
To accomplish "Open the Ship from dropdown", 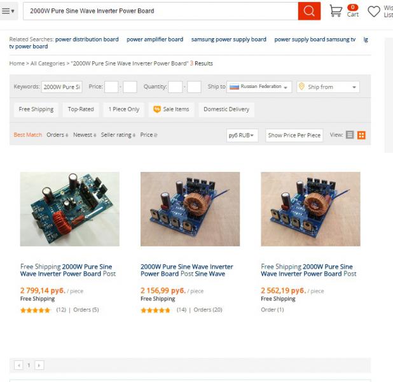I will pyautogui.click(x=328, y=87).
